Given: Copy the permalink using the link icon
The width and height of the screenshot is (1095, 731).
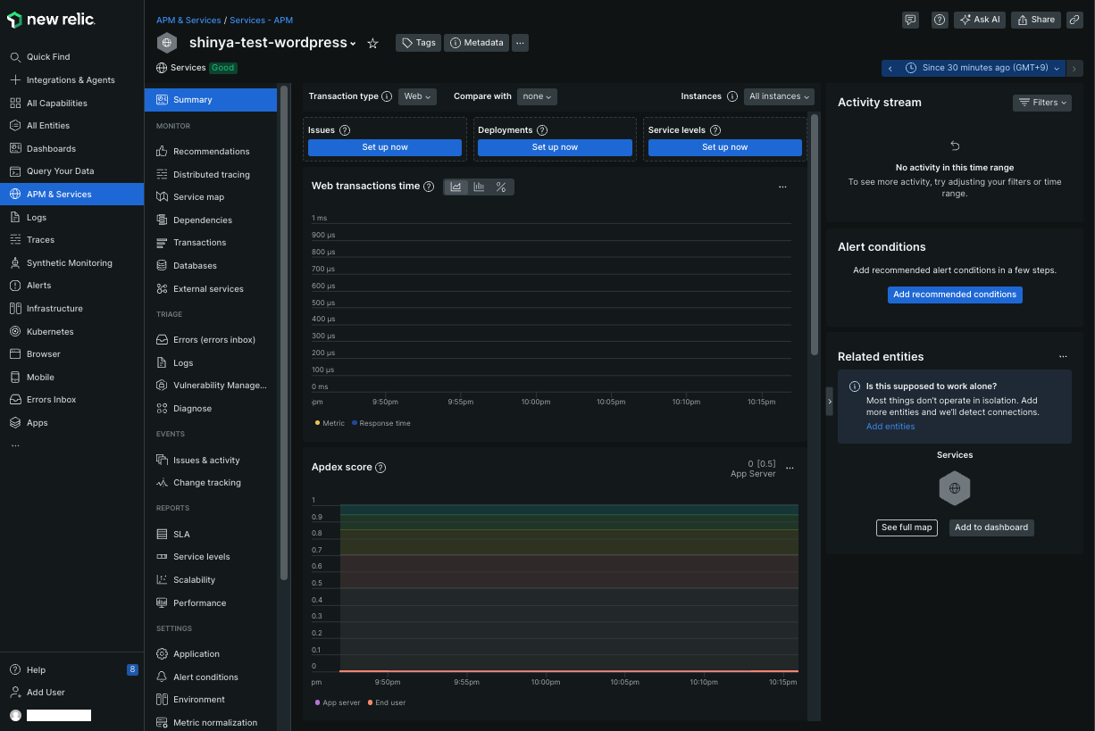Looking at the screenshot, I should [x=1075, y=20].
